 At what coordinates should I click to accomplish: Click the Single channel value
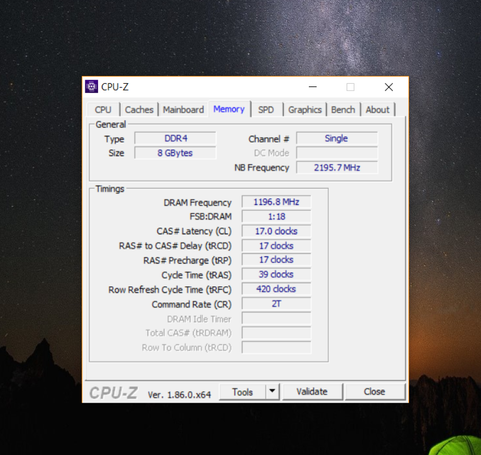[337, 138]
